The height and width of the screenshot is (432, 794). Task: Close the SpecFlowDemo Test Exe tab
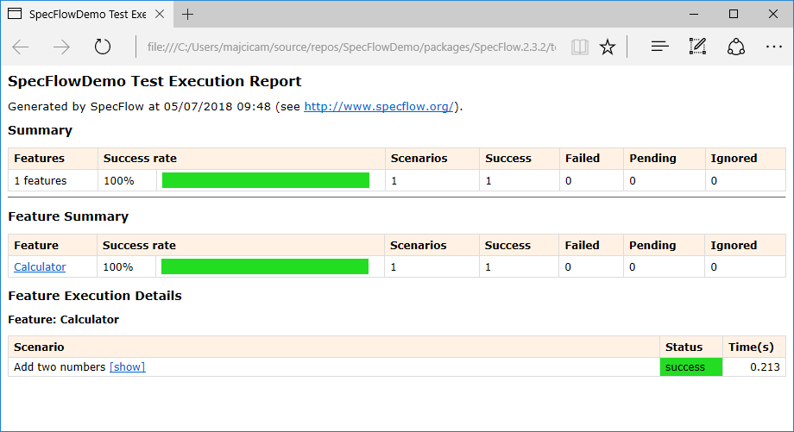coord(160,14)
